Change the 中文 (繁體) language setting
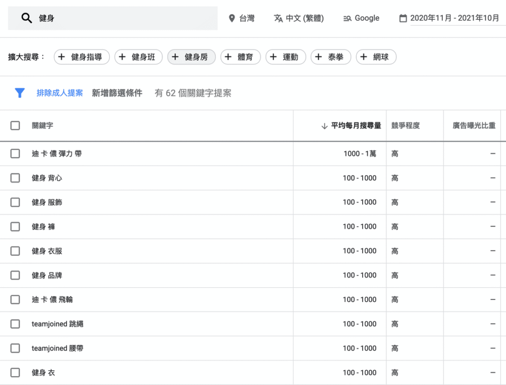Viewport: 506px width, 385px height. click(299, 18)
